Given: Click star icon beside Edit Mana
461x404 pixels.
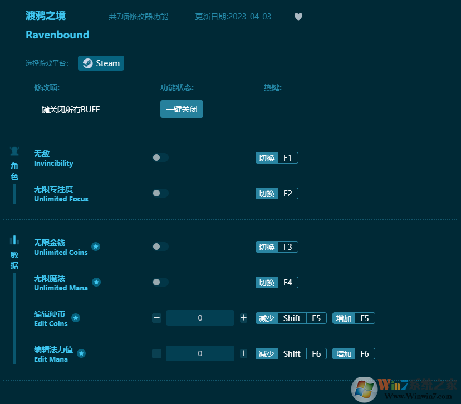Looking at the screenshot, I should point(81,353).
